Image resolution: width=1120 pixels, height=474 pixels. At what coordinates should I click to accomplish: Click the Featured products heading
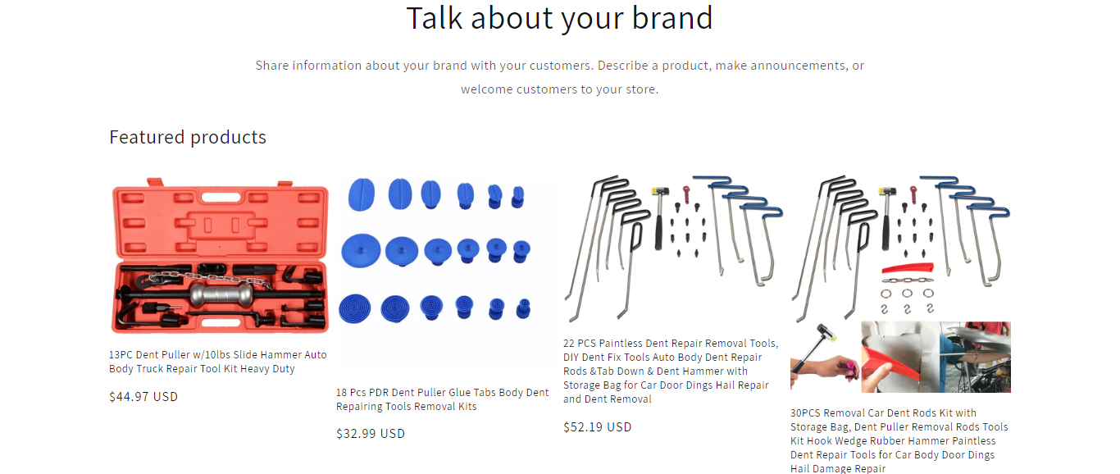point(188,137)
